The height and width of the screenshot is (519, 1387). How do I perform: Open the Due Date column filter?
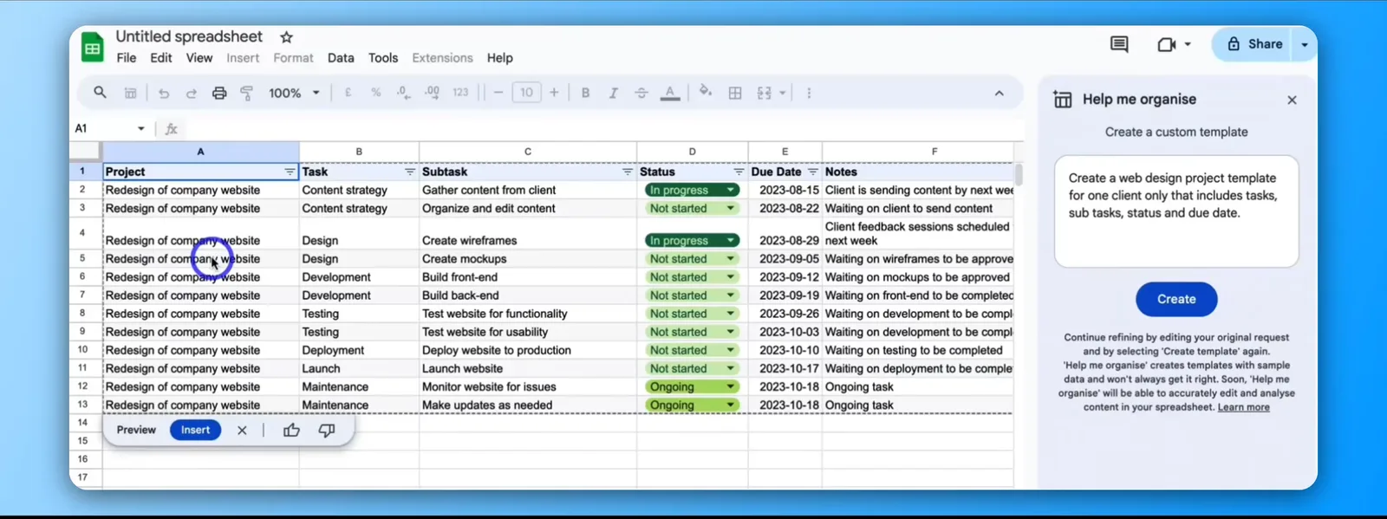813,172
